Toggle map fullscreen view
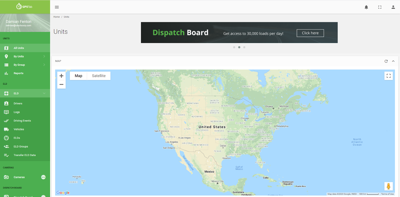The height and width of the screenshot is (197, 400). (x=388, y=76)
